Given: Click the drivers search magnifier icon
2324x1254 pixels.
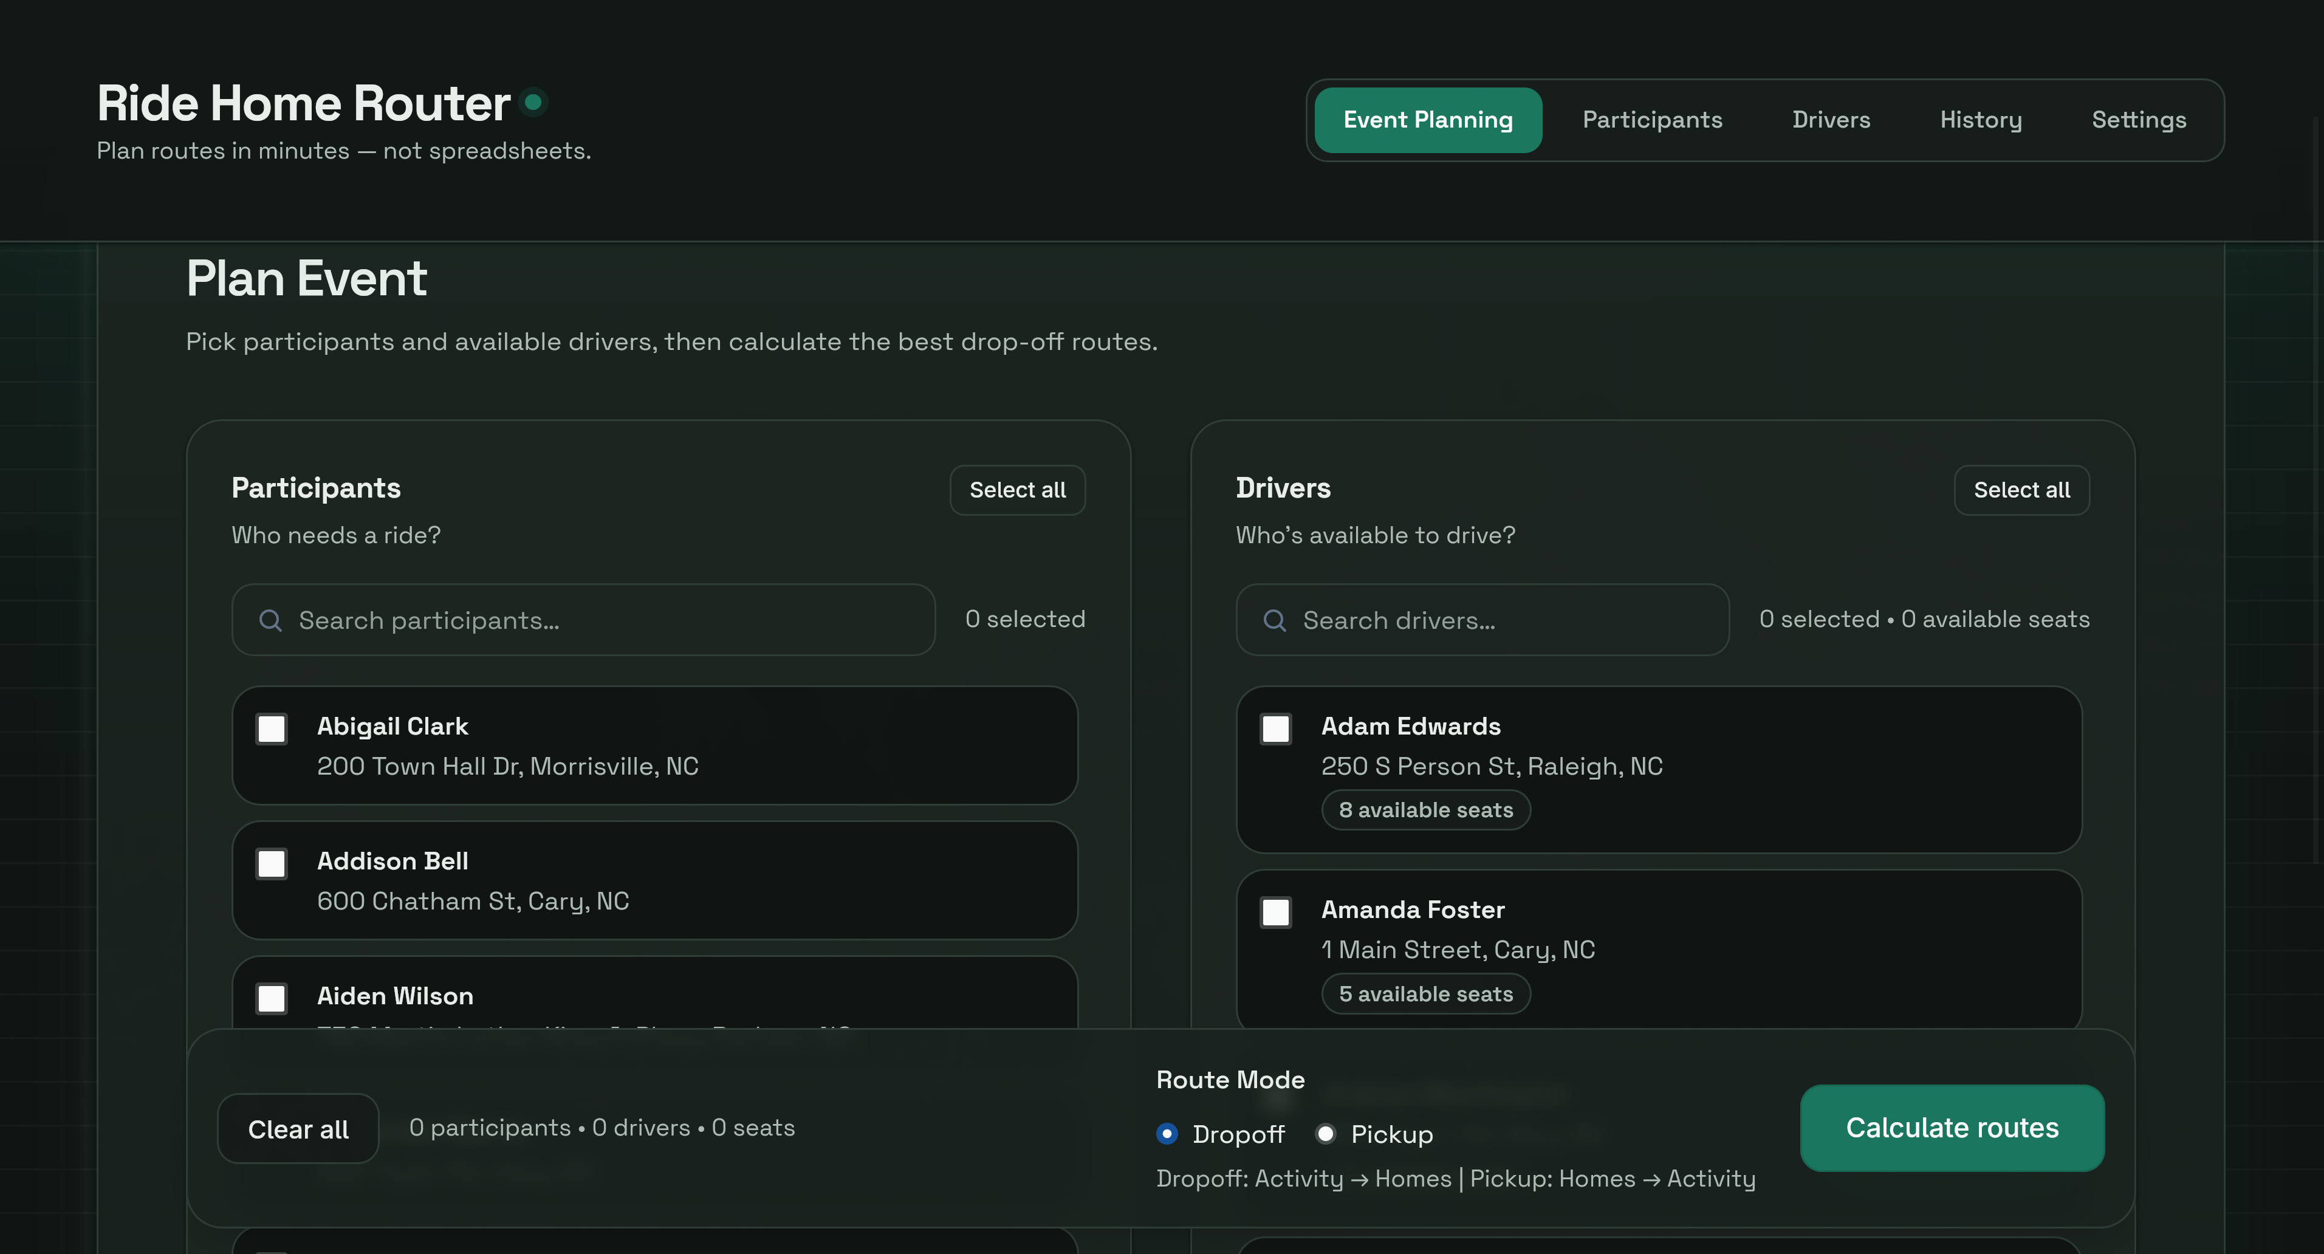Looking at the screenshot, I should (x=1274, y=620).
